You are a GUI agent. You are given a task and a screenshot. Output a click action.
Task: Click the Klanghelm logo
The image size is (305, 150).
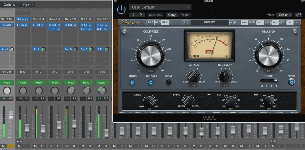pyautogui.click(x=131, y=22)
